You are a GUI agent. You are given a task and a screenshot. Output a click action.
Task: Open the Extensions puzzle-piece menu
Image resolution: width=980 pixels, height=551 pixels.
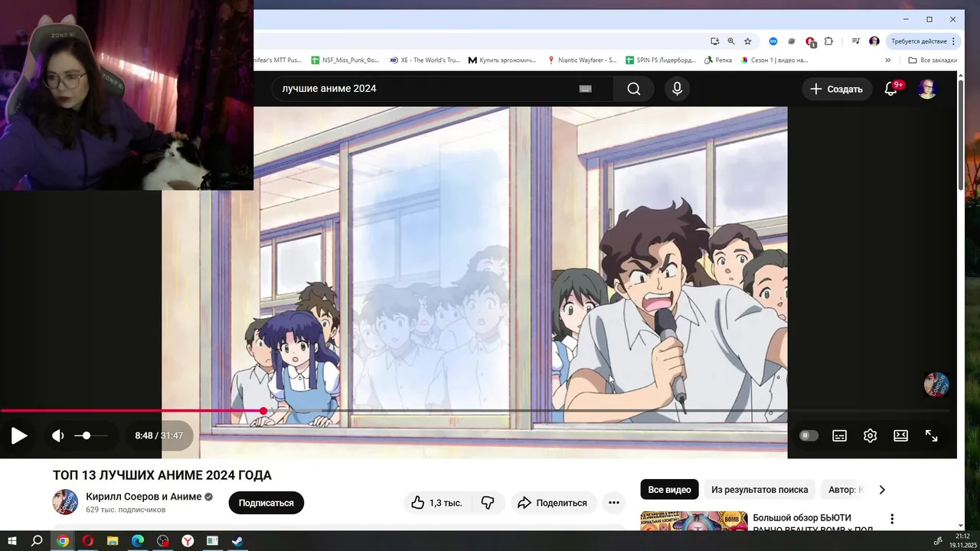[x=828, y=41]
